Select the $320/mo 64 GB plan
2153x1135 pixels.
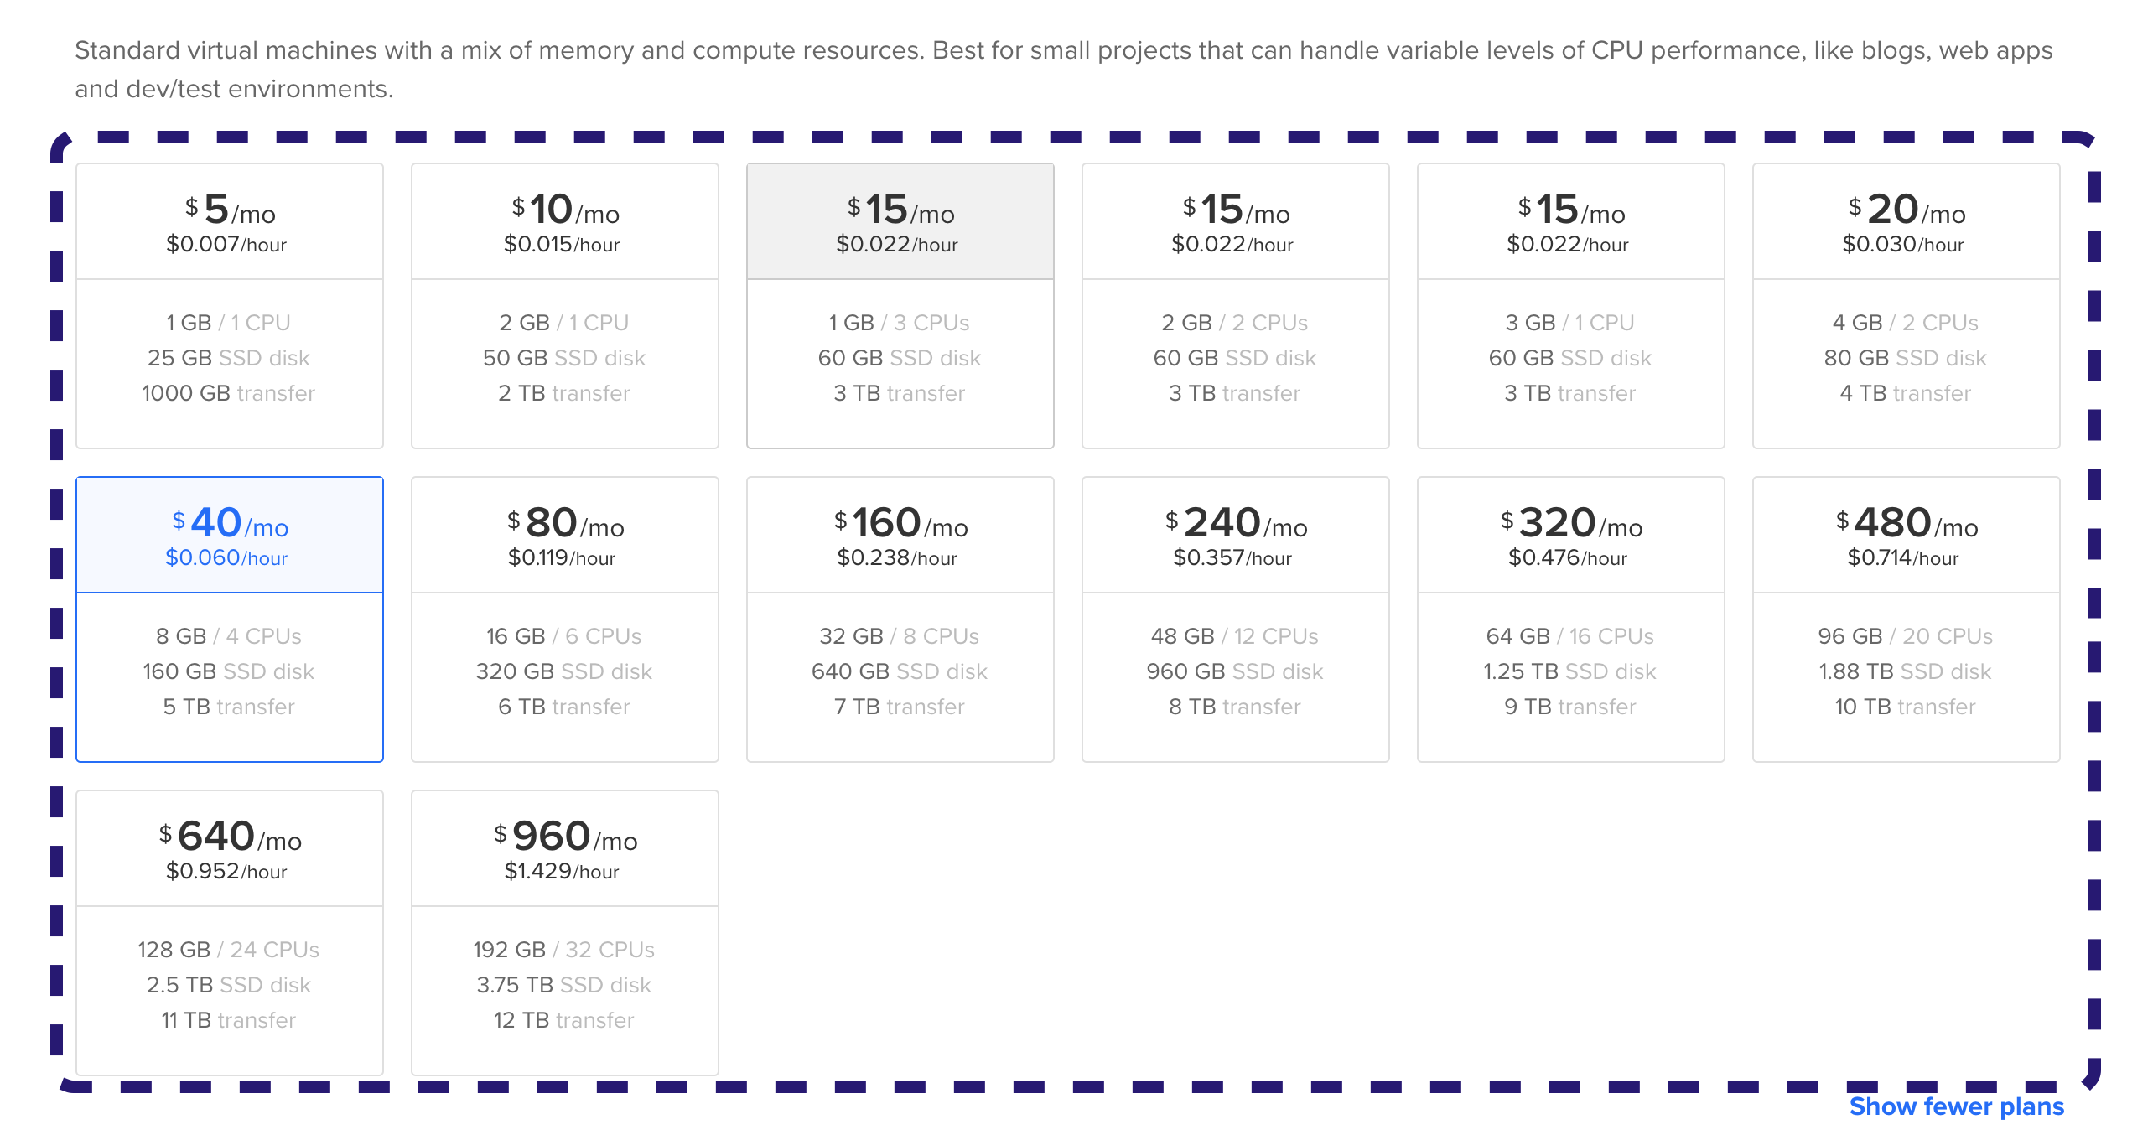[x=1571, y=619]
